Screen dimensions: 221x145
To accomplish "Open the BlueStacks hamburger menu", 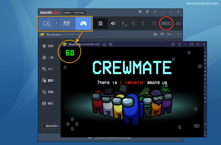I will (179, 44).
